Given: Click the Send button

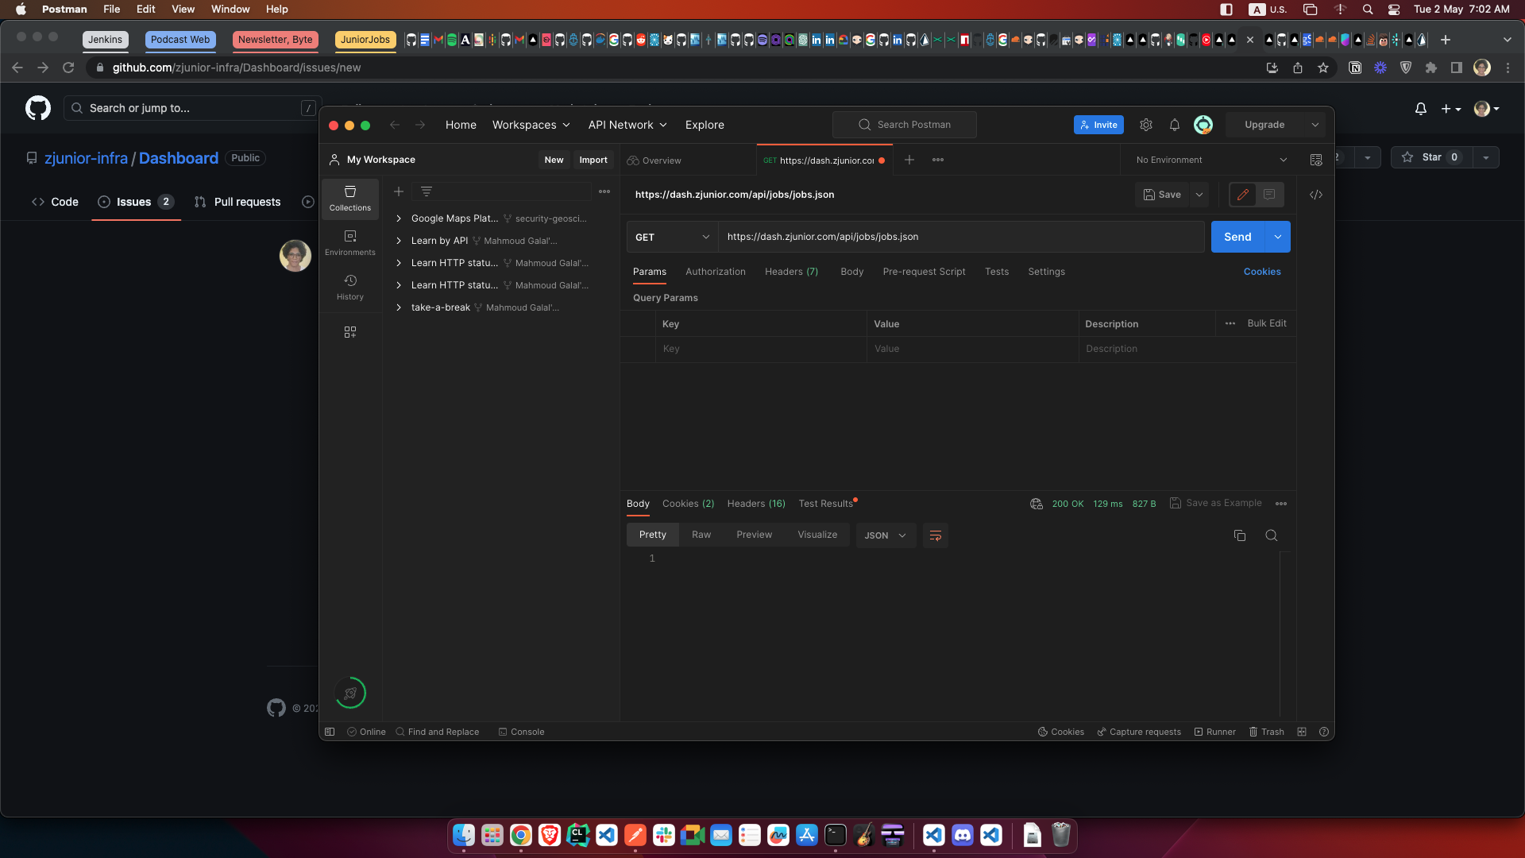Looking at the screenshot, I should click(1237, 236).
